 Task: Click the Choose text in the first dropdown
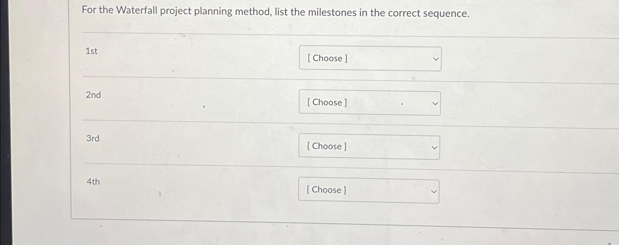click(x=326, y=58)
